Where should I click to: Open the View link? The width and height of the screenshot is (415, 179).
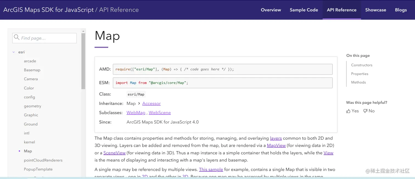(328, 153)
